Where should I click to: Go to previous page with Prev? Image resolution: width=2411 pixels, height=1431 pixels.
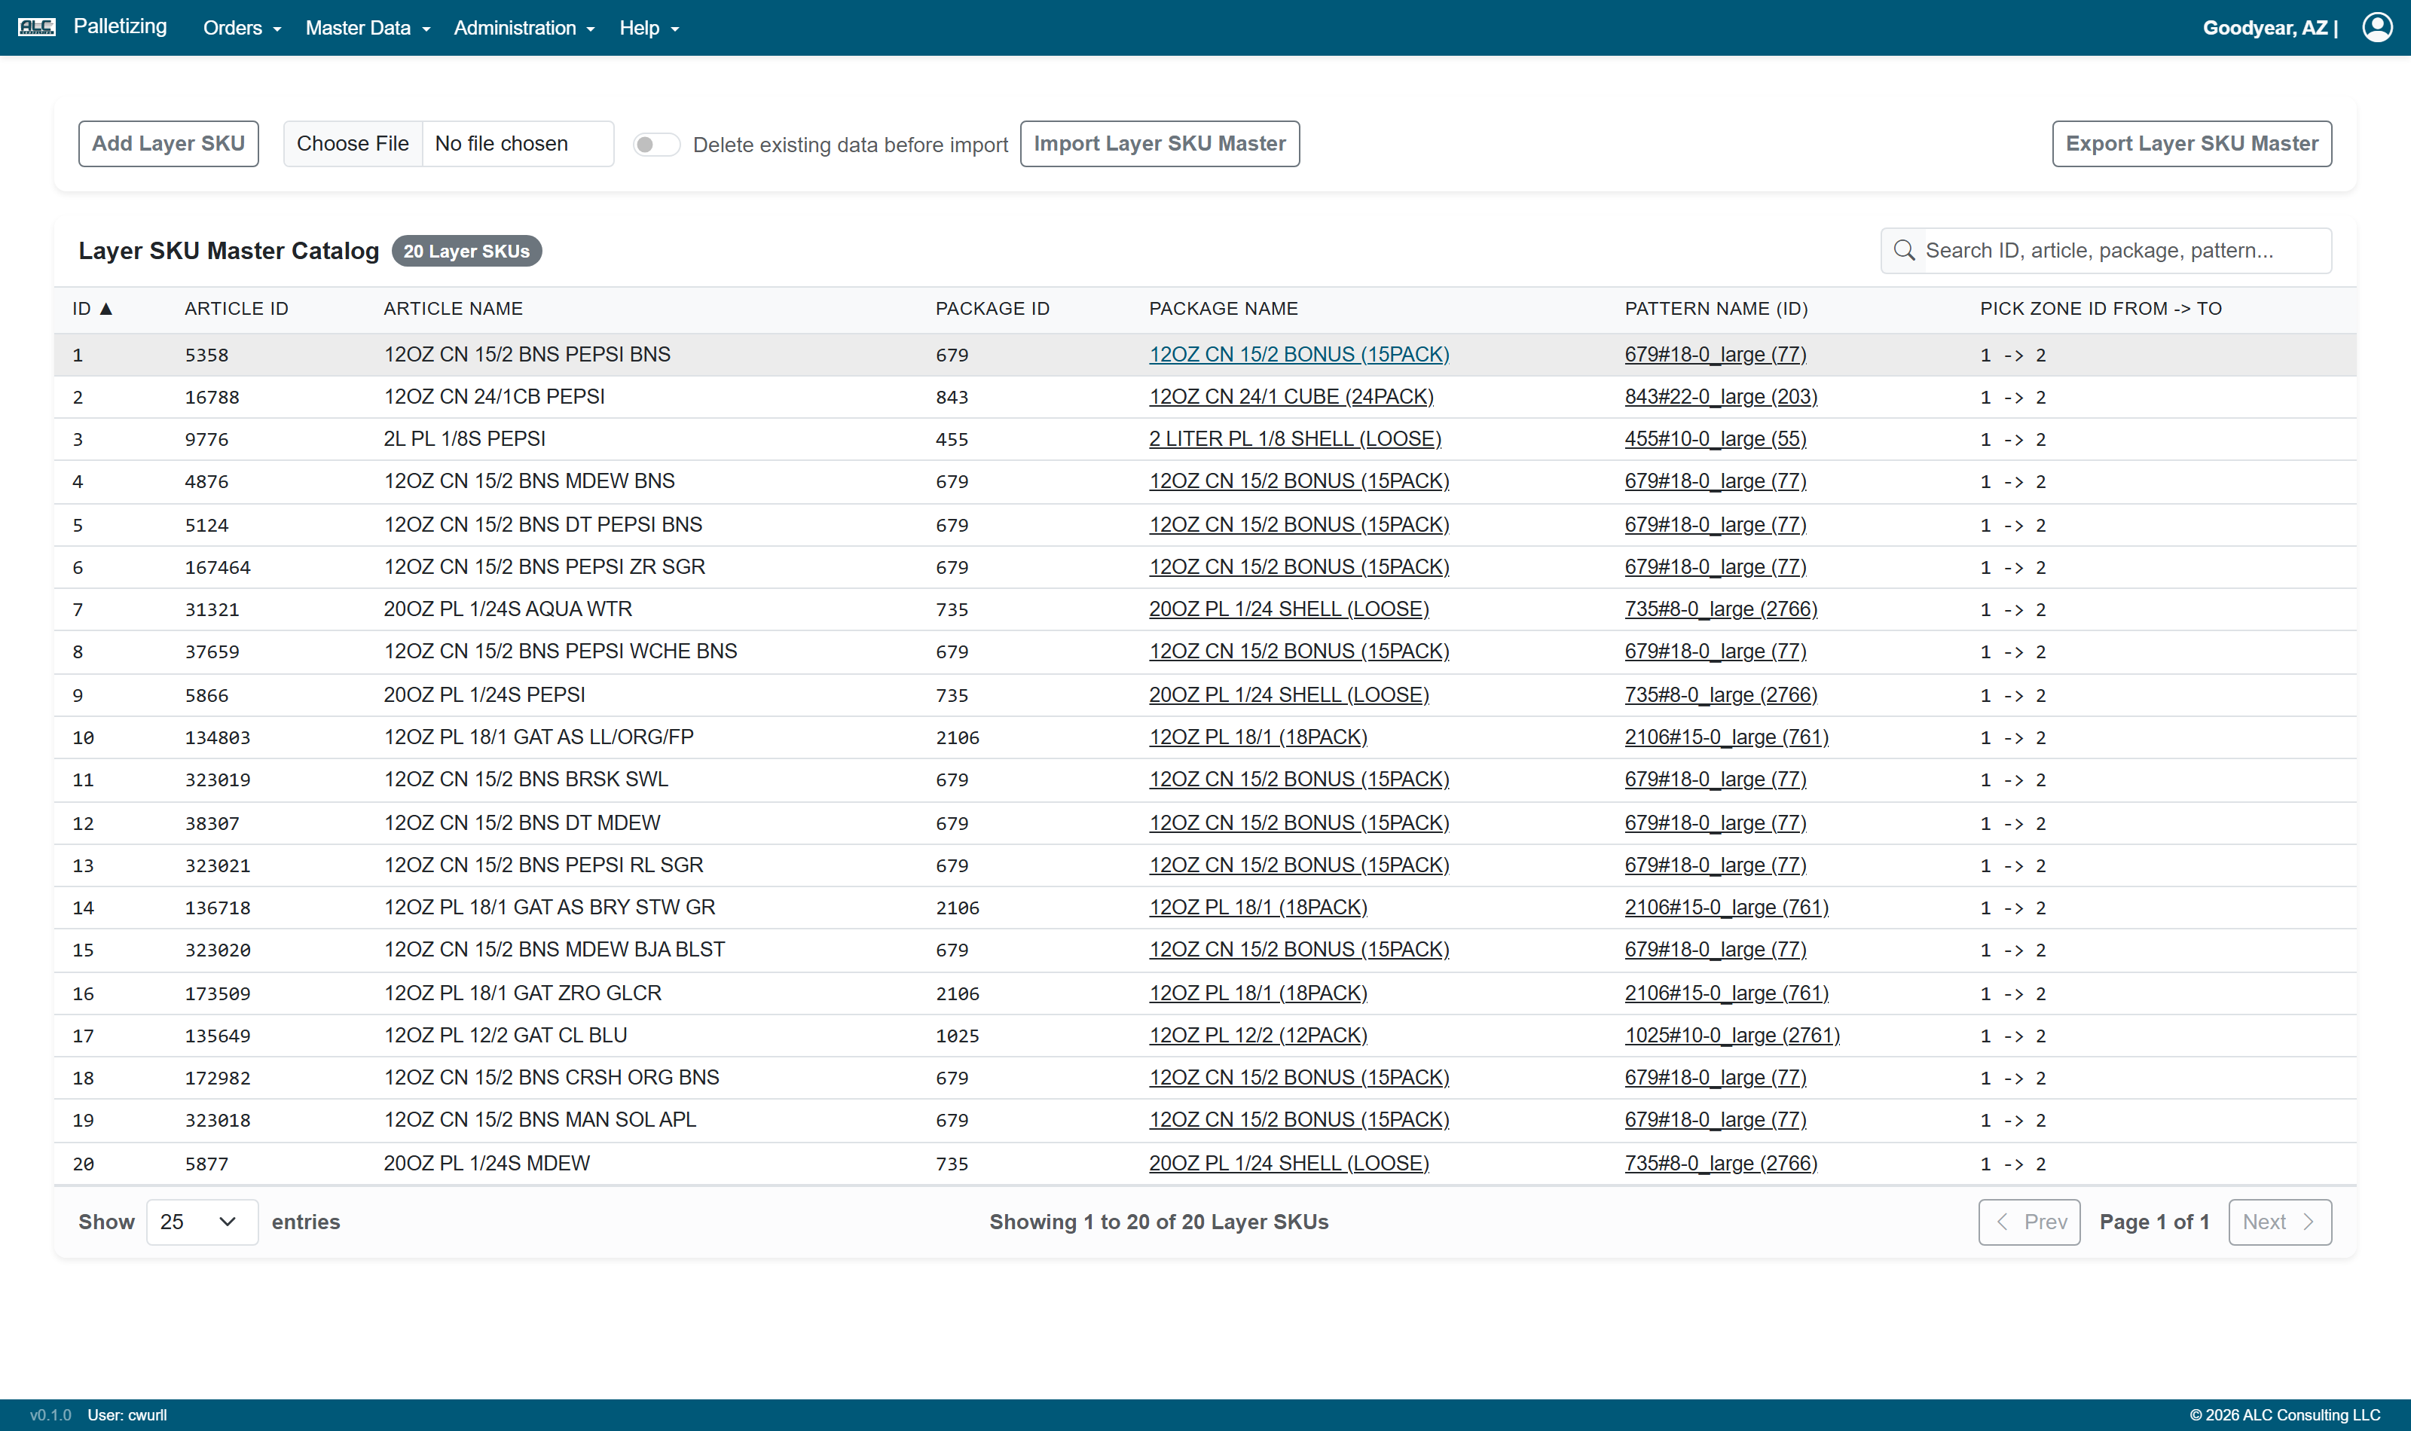point(2029,1222)
